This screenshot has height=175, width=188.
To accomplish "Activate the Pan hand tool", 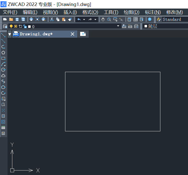I will pos(103,19).
